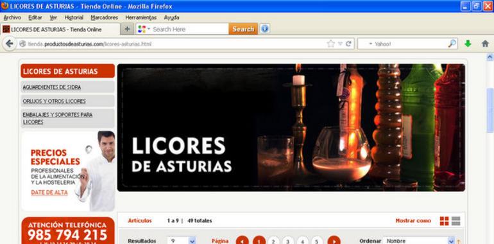Expand the toolbar search engine dropdown arrow

click(149, 30)
